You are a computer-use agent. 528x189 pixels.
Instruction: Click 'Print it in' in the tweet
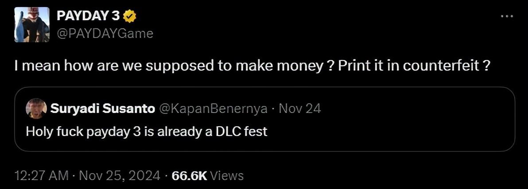coord(372,67)
